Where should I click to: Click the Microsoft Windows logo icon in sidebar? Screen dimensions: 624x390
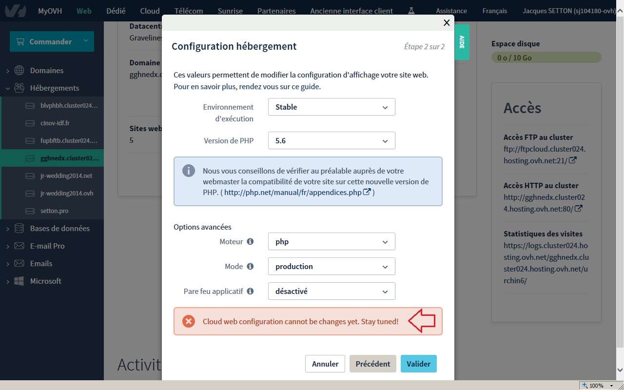pyautogui.click(x=19, y=281)
